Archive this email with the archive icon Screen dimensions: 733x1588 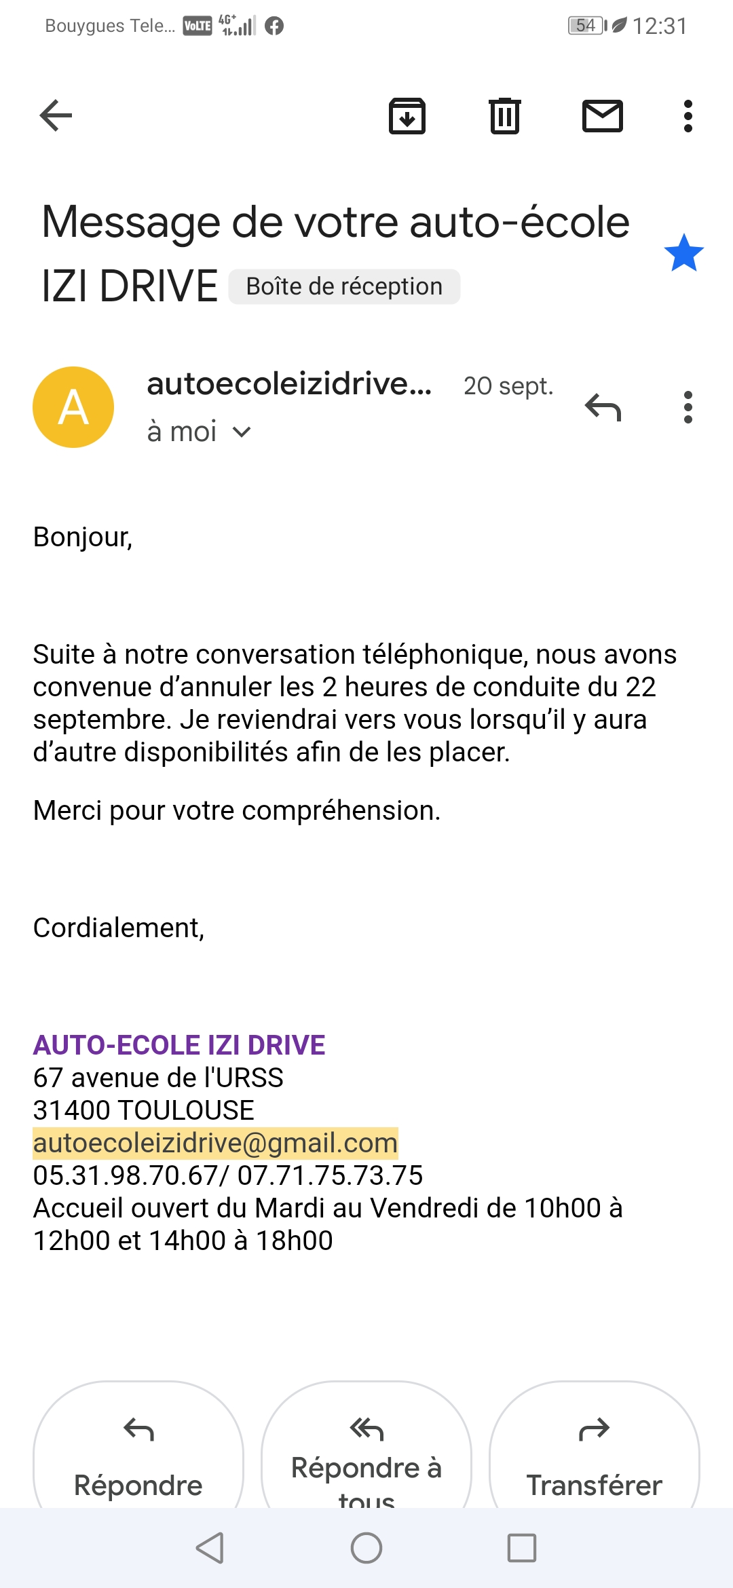pyautogui.click(x=407, y=115)
